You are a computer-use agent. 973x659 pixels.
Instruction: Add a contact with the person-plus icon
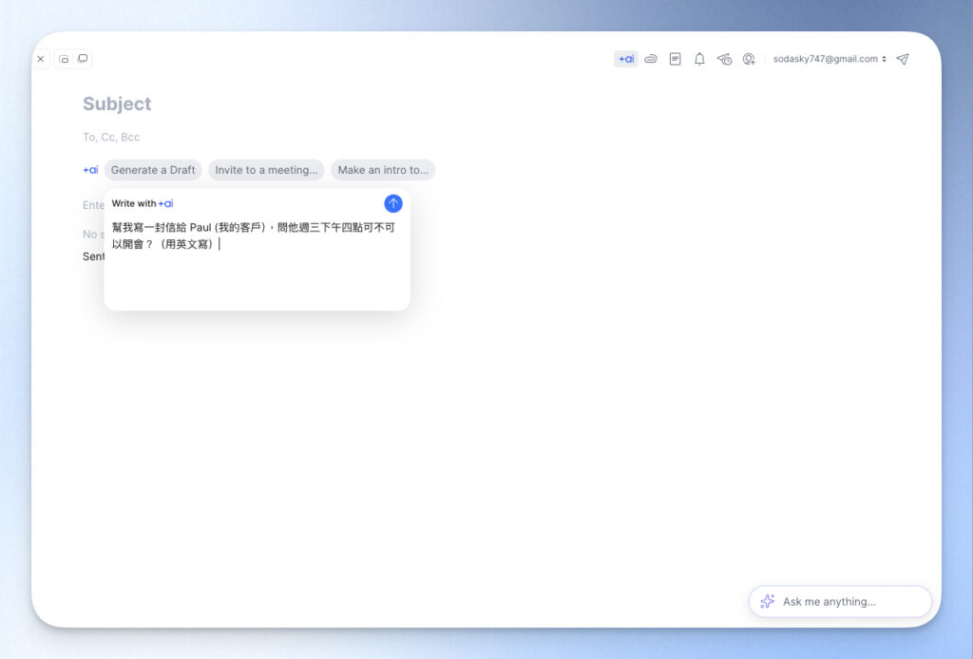coord(749,59)
